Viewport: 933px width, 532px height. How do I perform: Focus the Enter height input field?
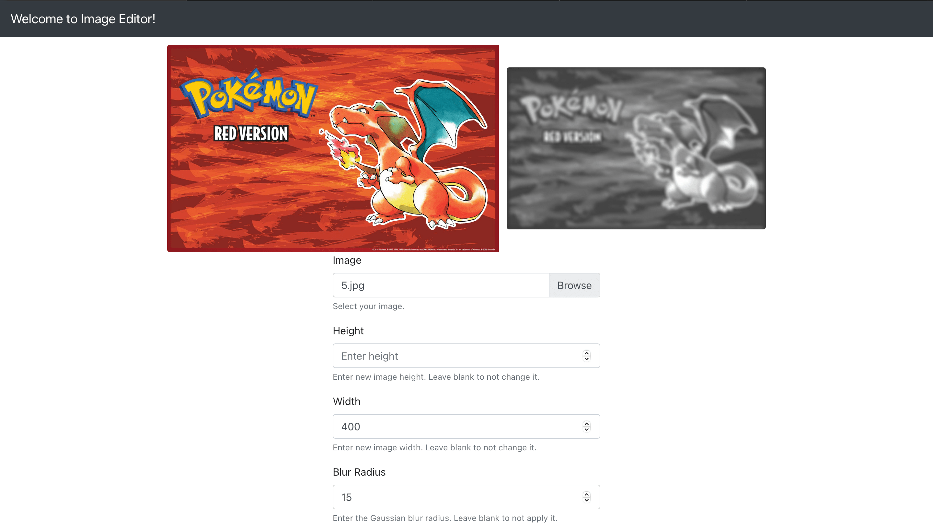click(x=466, y=356)
